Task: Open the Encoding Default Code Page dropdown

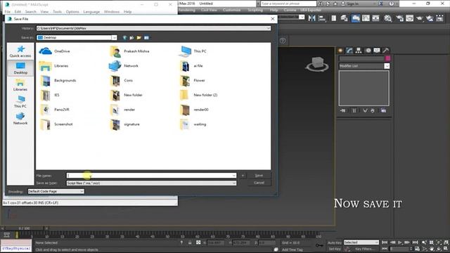Action: pyautogui.click(x=56, y=191)
